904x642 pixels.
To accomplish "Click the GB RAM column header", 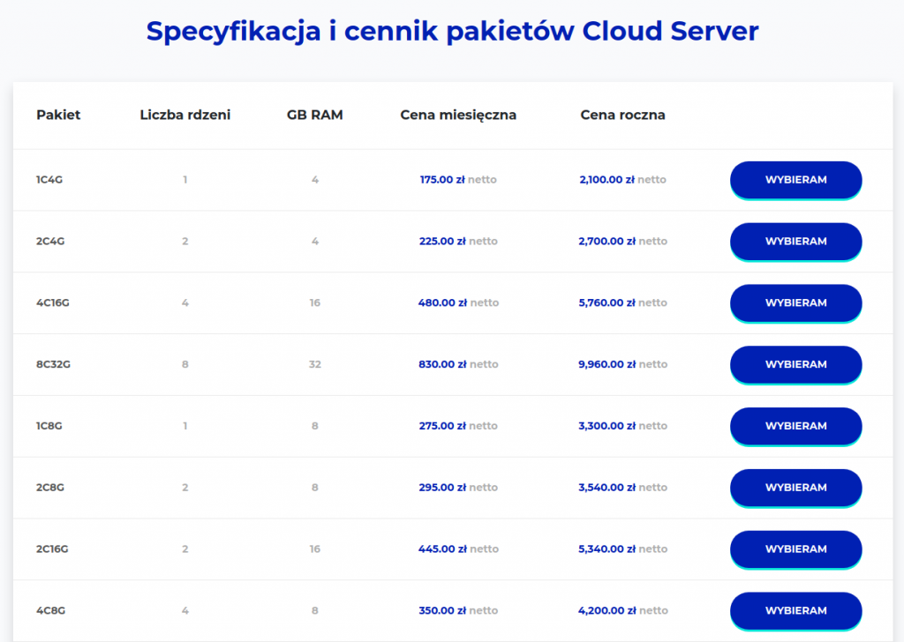I will (x=315, y=115).
